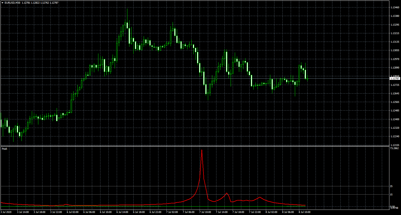Click the 7 Jul 06:00 time label
The image size is (401, 215).
[x=189, y=212]
